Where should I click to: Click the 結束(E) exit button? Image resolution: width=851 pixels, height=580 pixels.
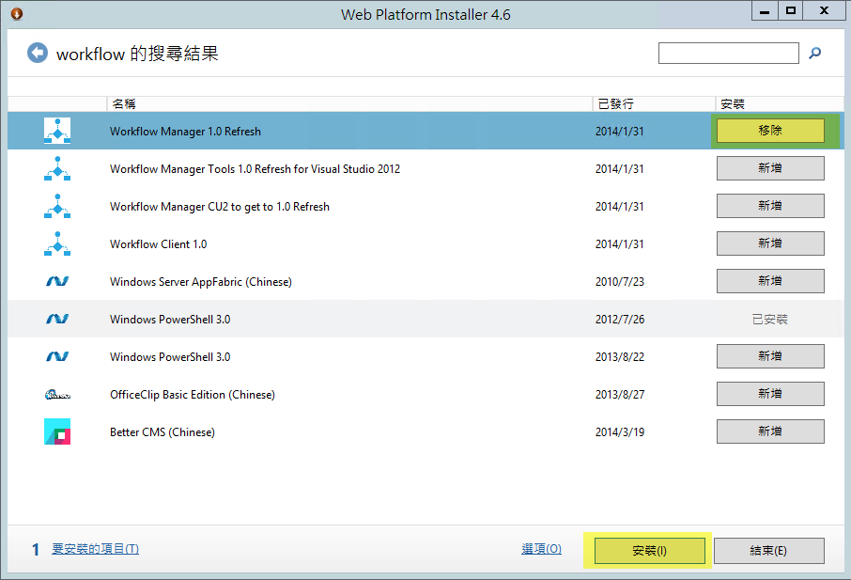pyautogui.click(x=768, y=551)
